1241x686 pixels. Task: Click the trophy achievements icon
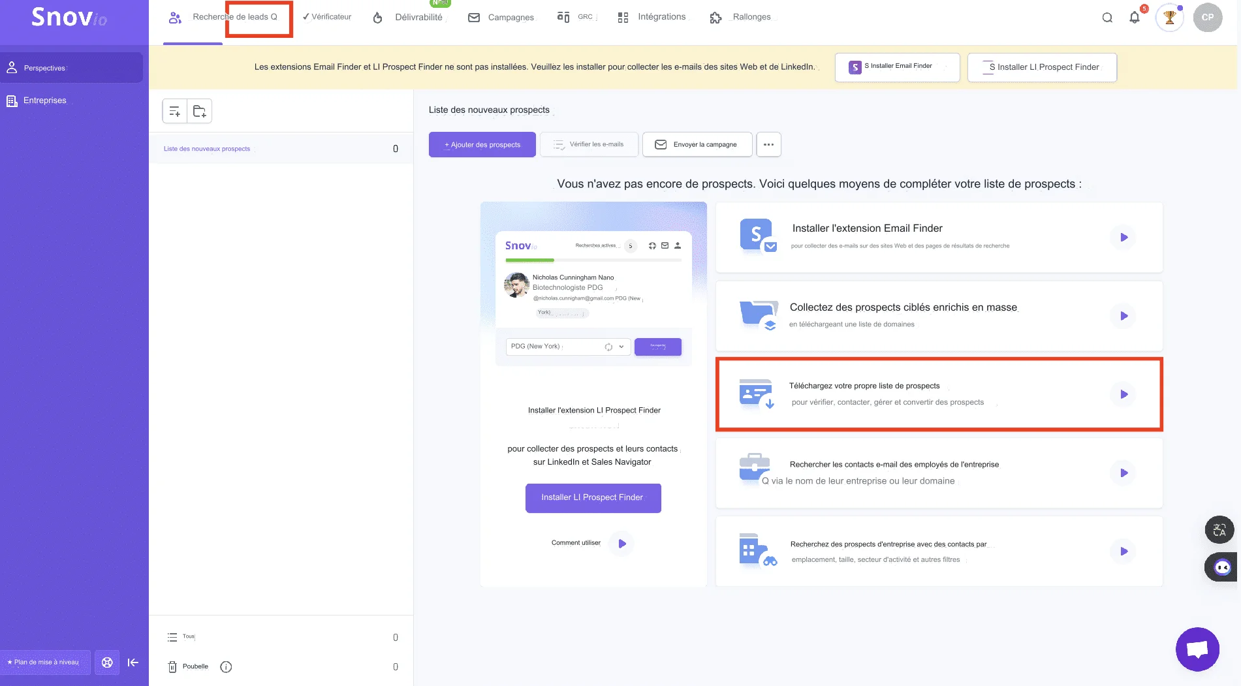tap(1169, 18)
